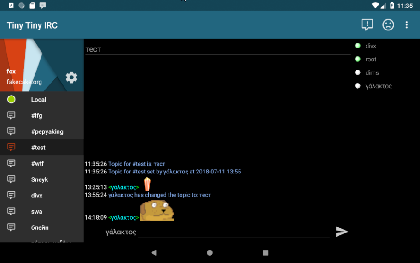Select user root in the nick list

(x=371, y=60)
